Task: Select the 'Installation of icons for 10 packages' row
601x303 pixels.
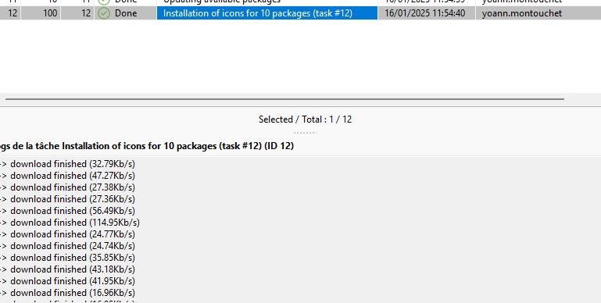Action: (300, 13)
